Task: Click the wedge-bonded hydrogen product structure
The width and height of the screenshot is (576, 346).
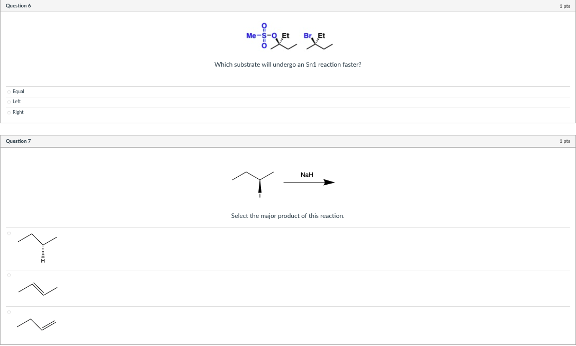Action: click(37, 246)
